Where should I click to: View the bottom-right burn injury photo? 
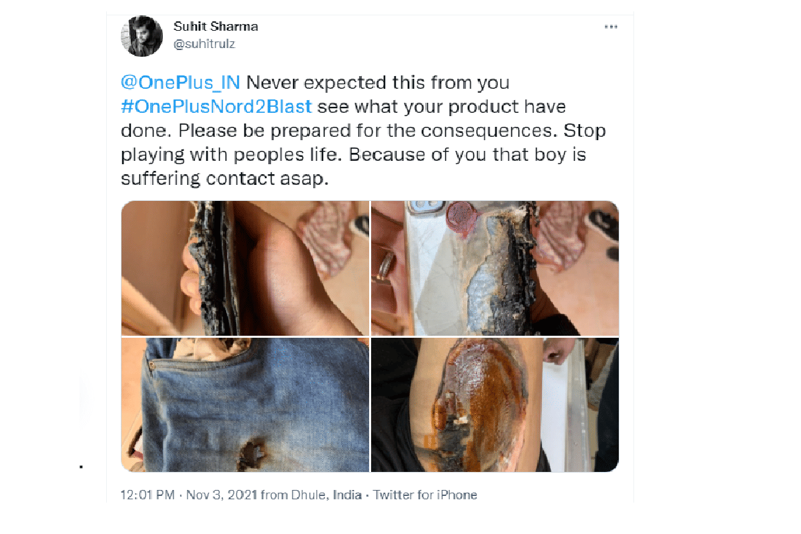click(x=495, y=404)
